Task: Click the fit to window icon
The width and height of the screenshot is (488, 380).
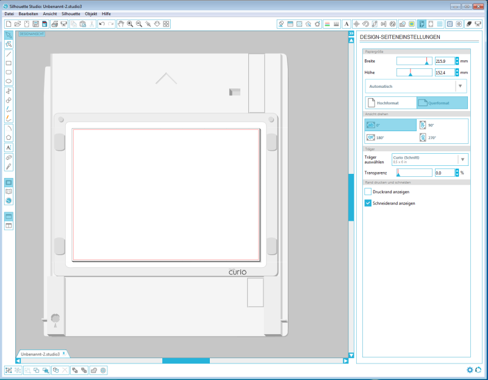Action: tap(166, 24)
